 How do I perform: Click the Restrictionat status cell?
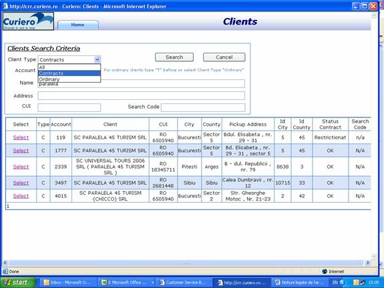(330, 137)
